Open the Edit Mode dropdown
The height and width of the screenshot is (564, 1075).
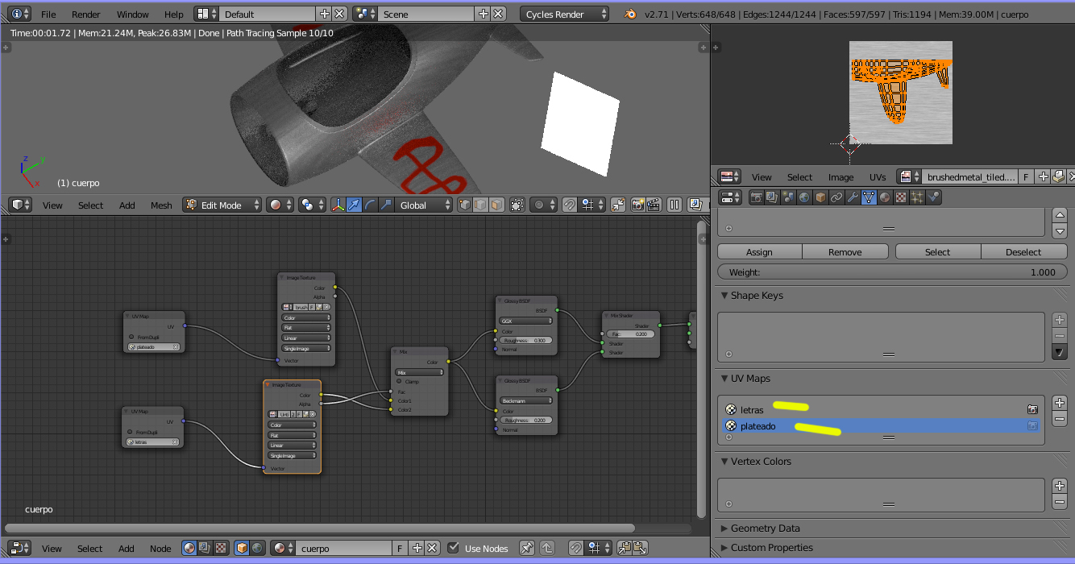tap(223, 205)
